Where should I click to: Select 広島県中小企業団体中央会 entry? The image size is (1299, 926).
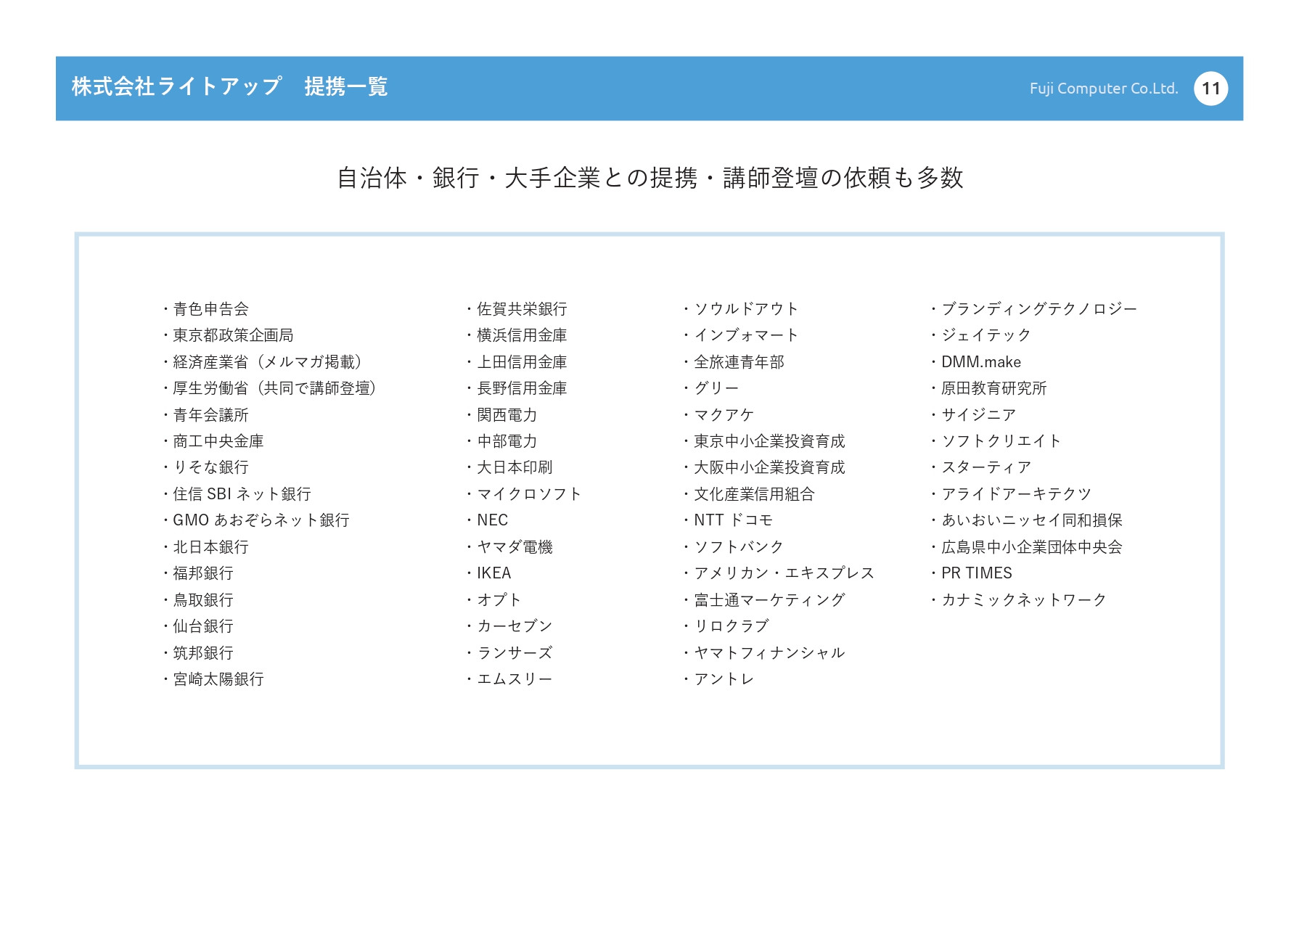point(1027,547)
